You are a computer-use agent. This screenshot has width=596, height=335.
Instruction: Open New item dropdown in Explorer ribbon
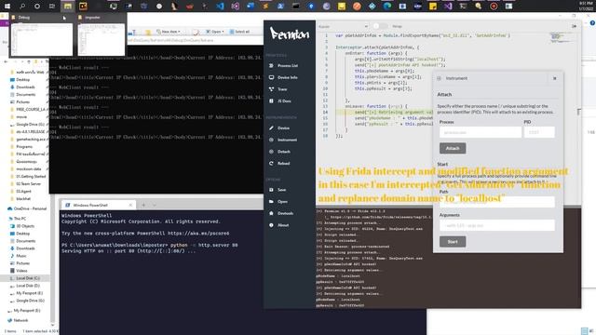pos(169,32)
